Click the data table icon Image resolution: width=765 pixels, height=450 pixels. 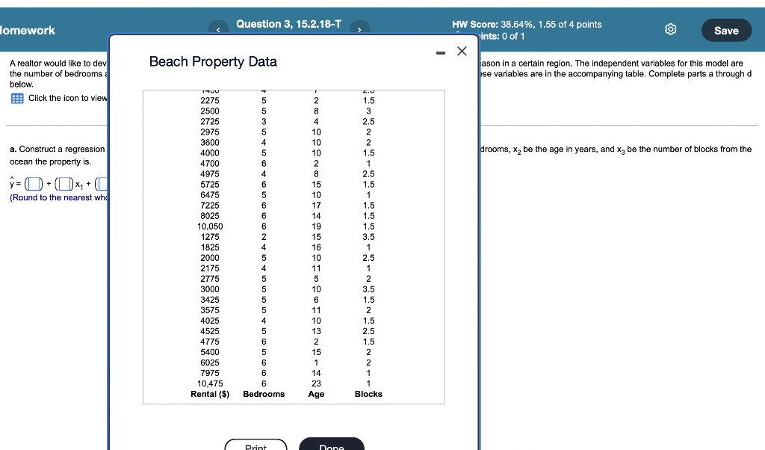click(17, 98)
